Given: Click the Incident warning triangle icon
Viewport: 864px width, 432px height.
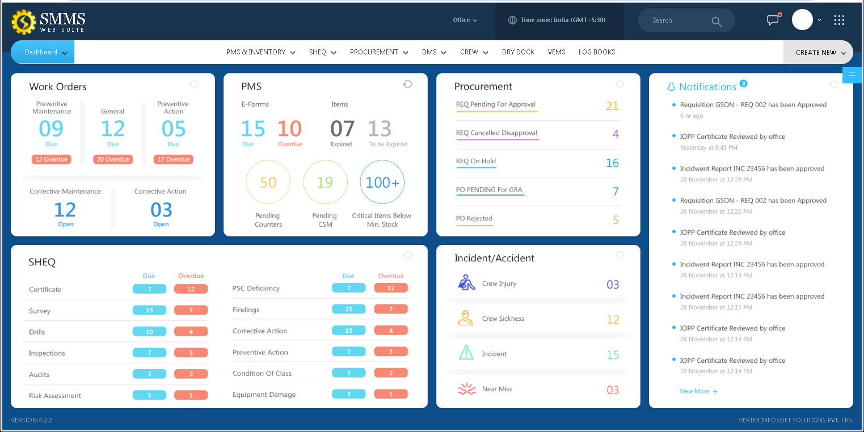Looking at the screenshot, I should [x=466, y=353].
